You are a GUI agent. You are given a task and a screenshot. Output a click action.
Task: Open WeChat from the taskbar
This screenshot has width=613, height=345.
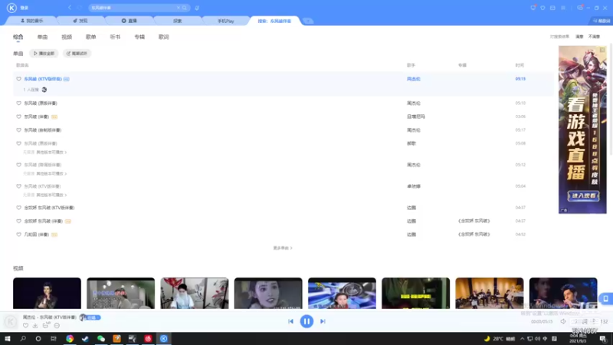101,339
